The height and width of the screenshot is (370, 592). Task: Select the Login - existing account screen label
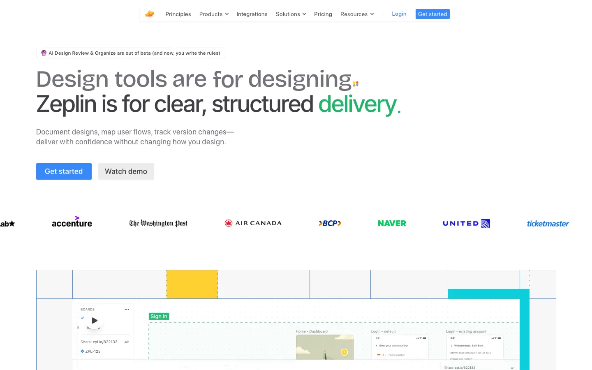point(466,331)
